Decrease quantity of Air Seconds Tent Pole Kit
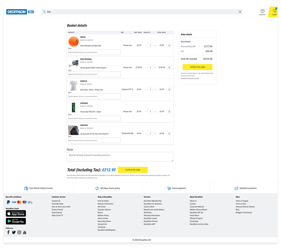This screenshot has height=249, width=281. 145,134
